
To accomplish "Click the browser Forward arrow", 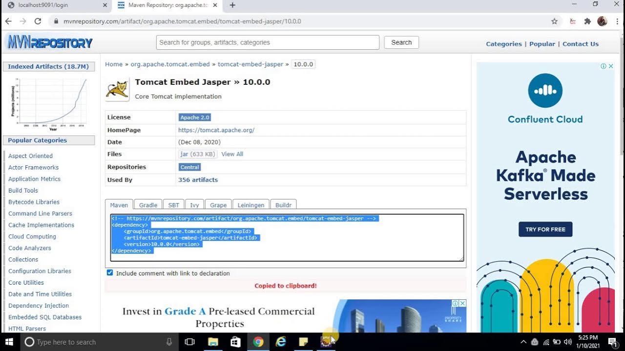I will (x=23, y=21).
